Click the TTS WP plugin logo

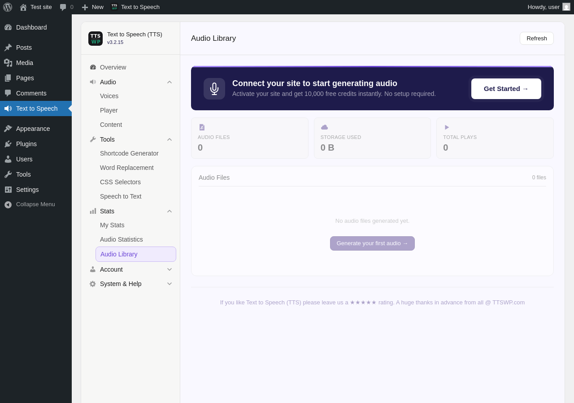pos(96,39)
